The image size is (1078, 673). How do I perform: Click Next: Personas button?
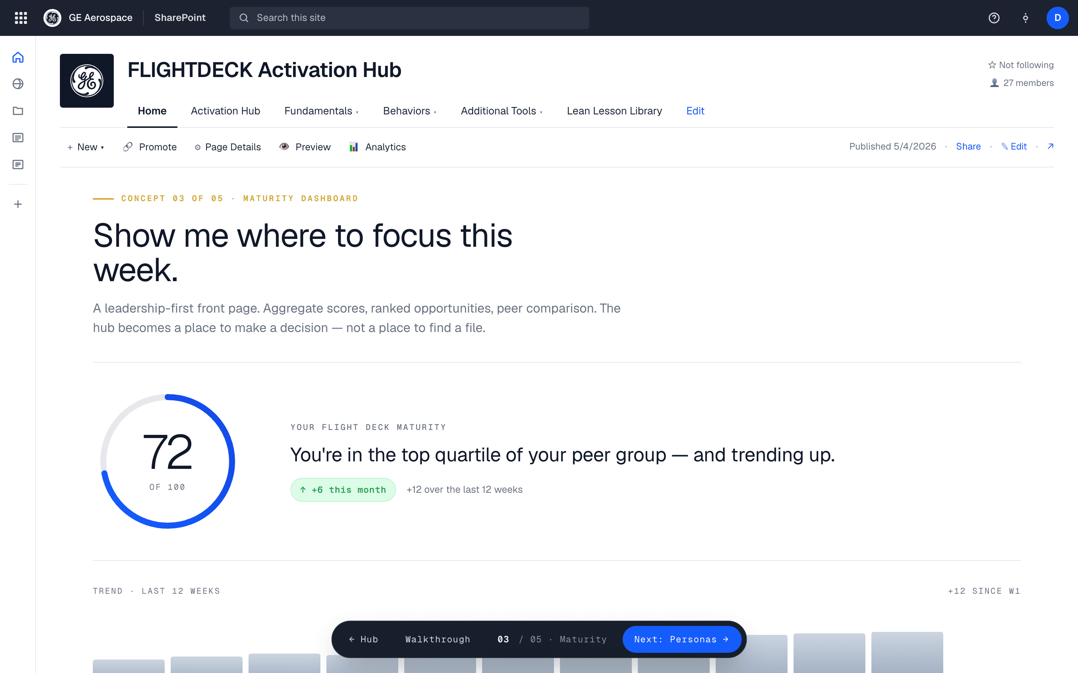click(x=682, y=639)
